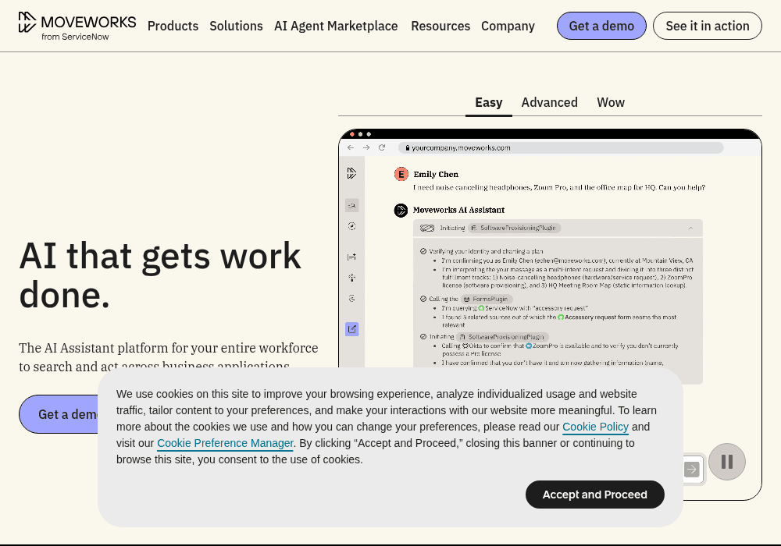Click the "from ServiceNow" text

tap(75, 37)
